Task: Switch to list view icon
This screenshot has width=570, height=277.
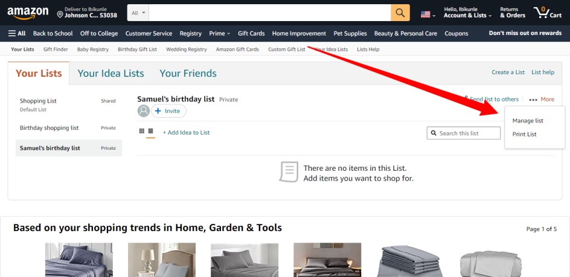Action: click(150, 131)
